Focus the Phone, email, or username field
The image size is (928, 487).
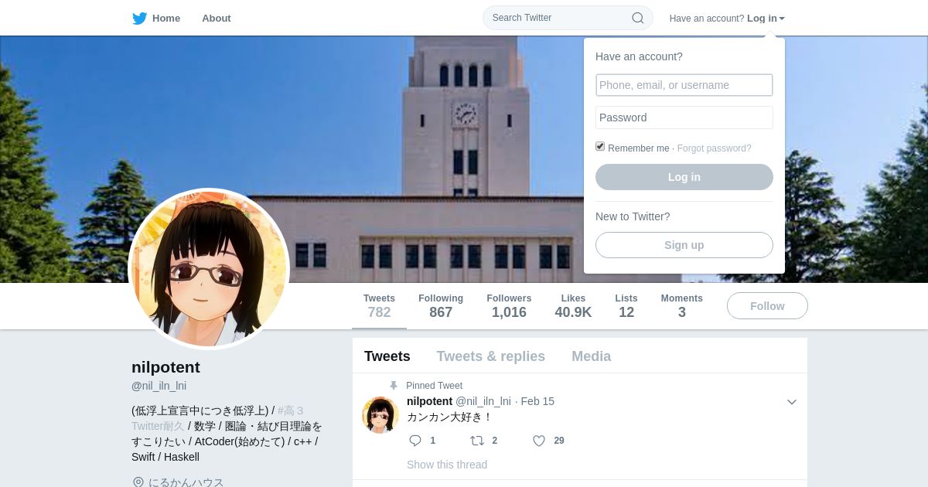click(x=684, y=85)
